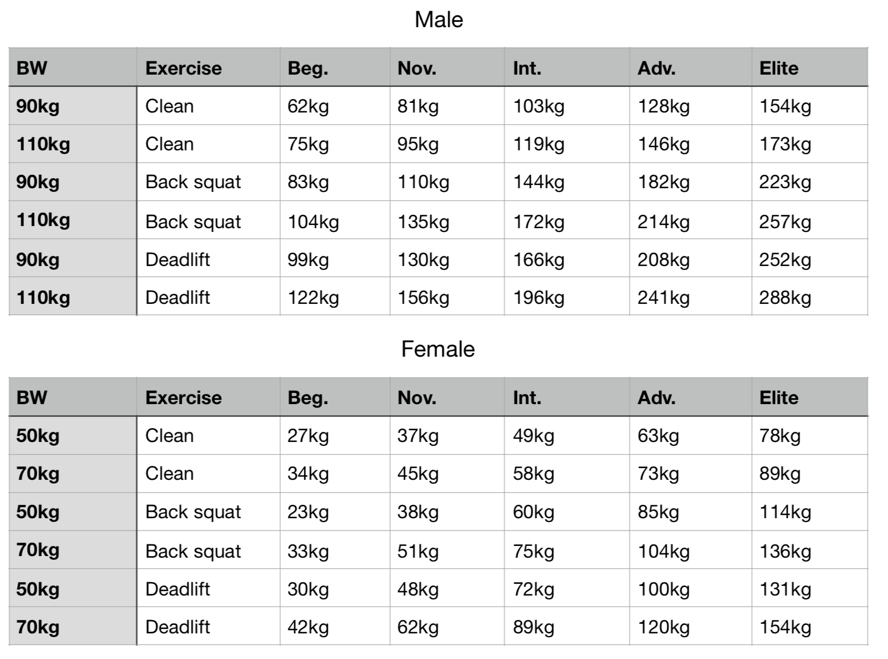Click the Female table's Elite column header
Viewport: 888px width, 659px height.
click(810, 397)
